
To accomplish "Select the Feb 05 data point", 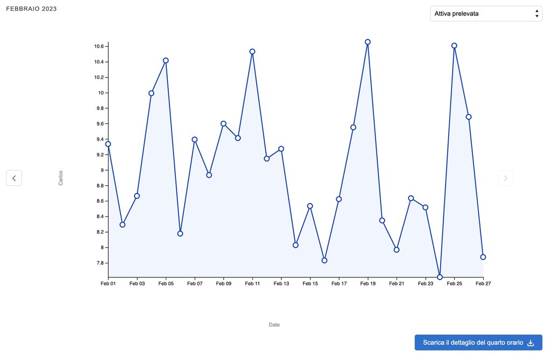I will (x=166, y=60).
